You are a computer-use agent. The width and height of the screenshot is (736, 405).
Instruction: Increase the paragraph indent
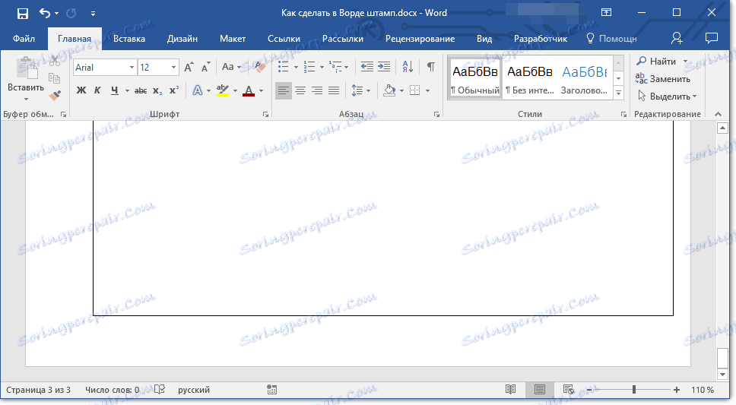pos(384,67)
